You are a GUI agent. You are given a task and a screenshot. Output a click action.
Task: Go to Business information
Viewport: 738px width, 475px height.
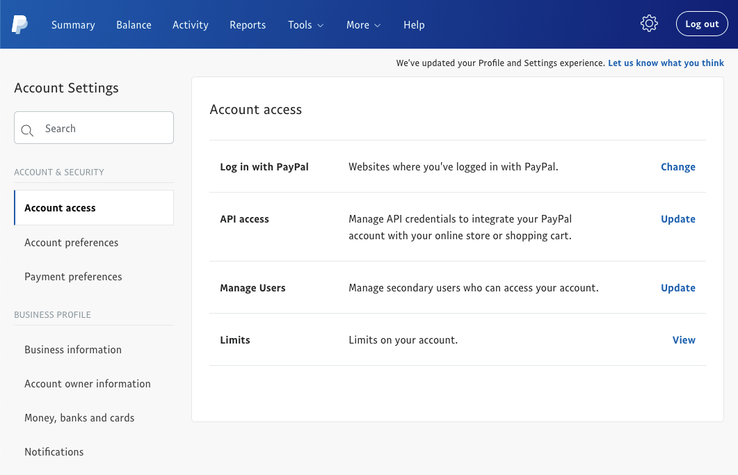coord(73,350)
